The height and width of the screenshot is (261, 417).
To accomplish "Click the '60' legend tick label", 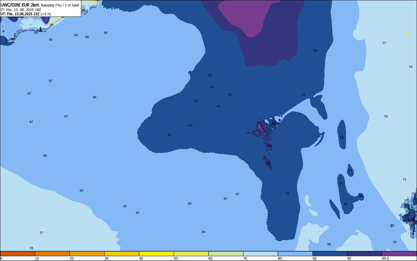I will point(210,258).
